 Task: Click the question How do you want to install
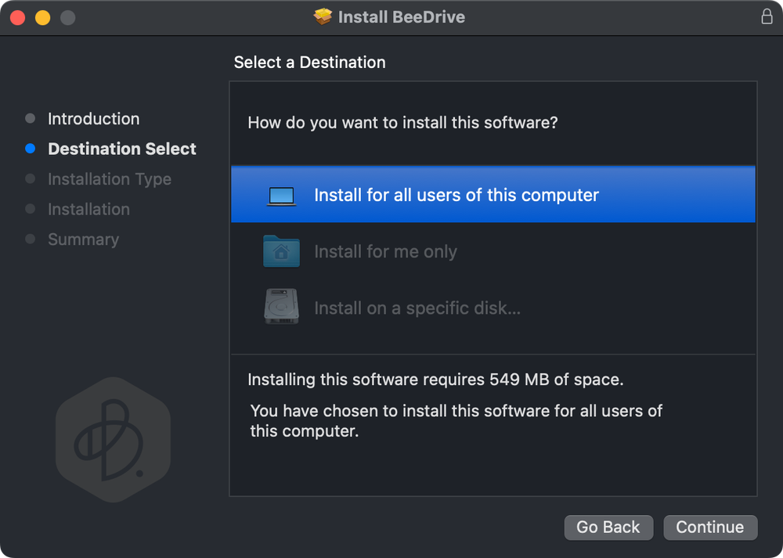pos(402,122)
